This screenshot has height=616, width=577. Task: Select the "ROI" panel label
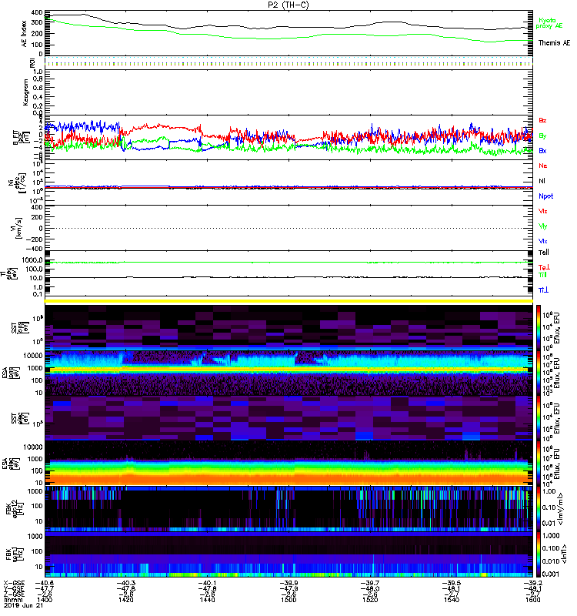point(32,62)
